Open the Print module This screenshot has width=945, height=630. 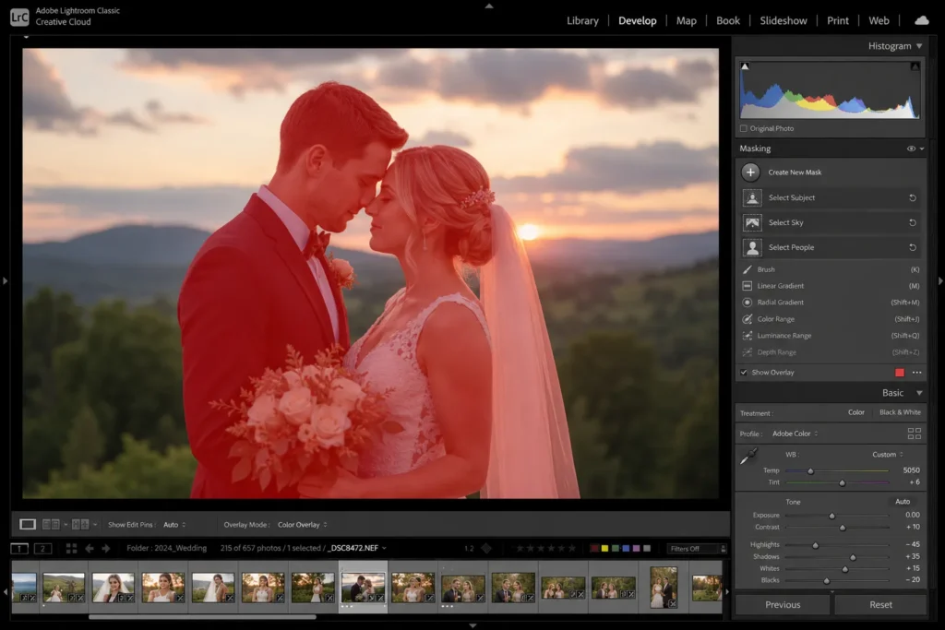tap(837, 20)
